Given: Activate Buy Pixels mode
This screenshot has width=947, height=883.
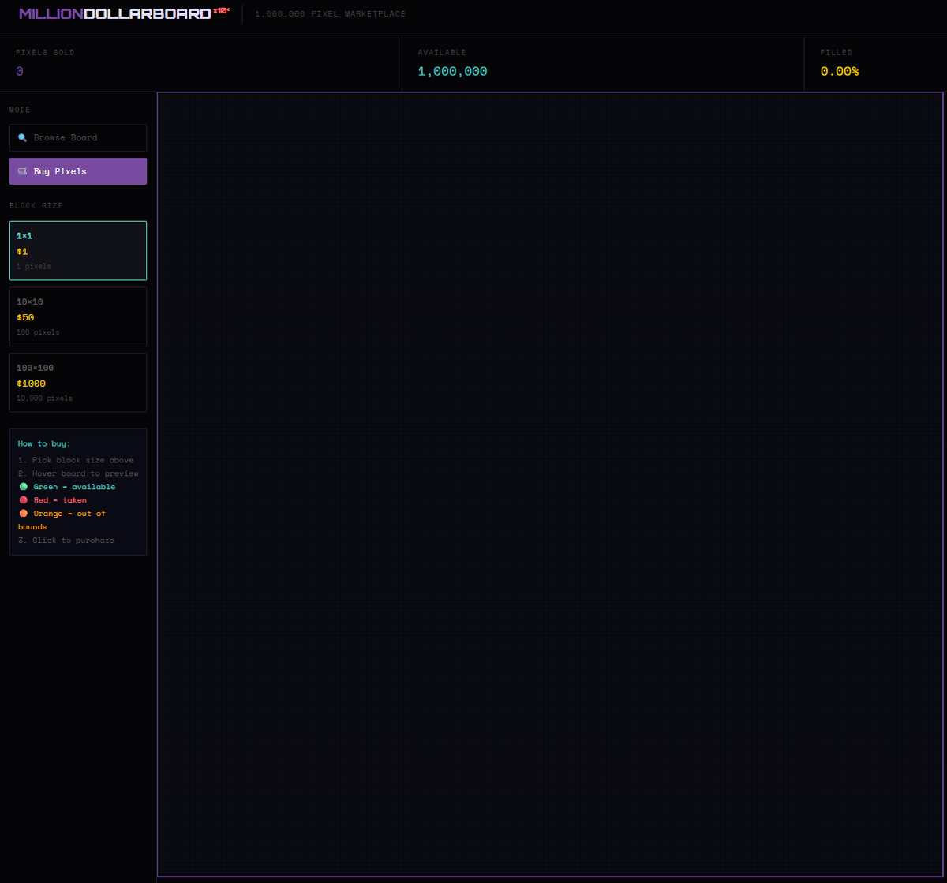Looking at the screenshot, I should [x=78, y=171].
